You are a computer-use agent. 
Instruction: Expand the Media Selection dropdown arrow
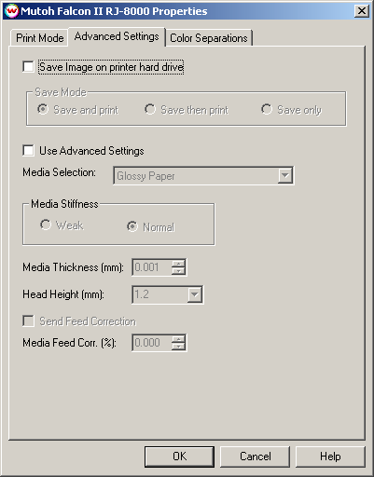pos(284,176)
